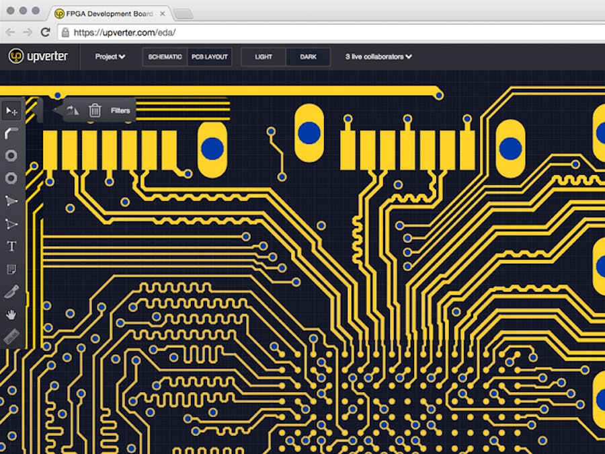Viewport: 605px width, 454px height.
Task: Focus the upverter.com/eda address field
Action: 331,32
